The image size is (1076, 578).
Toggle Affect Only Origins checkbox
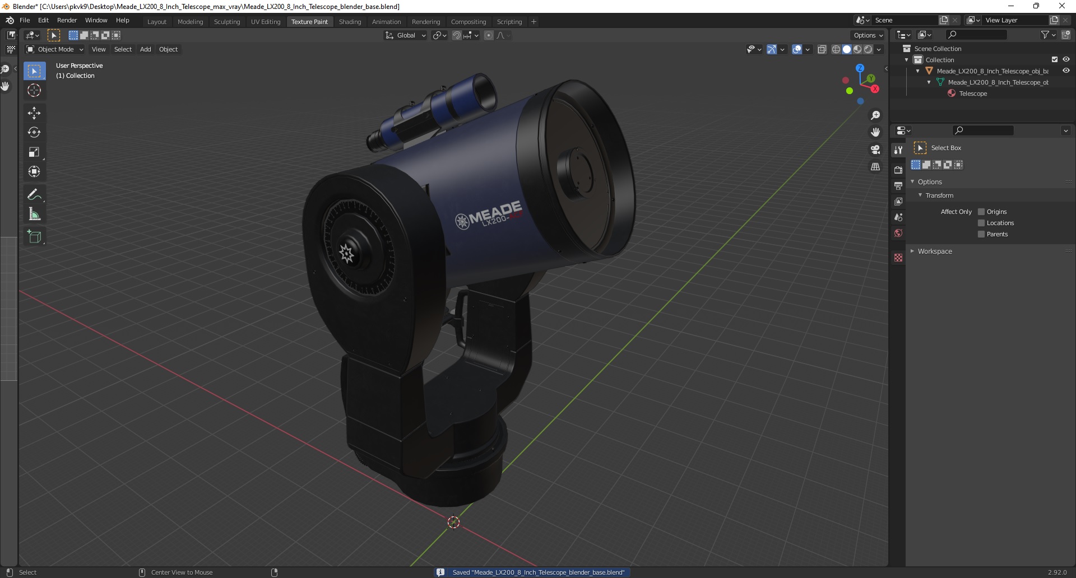[981, 212]
